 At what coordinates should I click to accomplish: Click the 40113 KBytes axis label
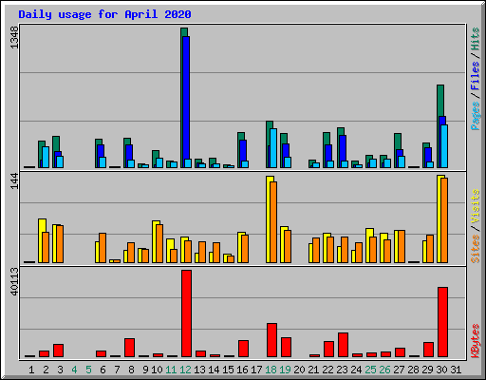coord(14,281)
